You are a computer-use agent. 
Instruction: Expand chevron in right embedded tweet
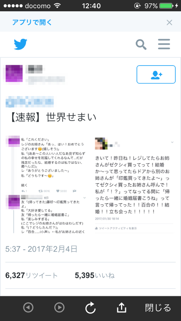click(x=172, y=142)
